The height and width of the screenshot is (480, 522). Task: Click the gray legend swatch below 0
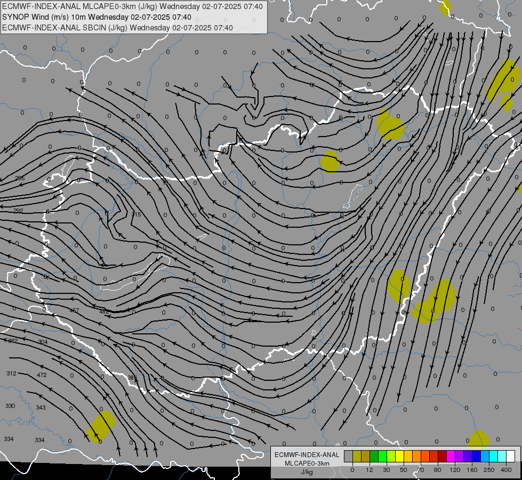pyautogui.click(x=349, y=456)
